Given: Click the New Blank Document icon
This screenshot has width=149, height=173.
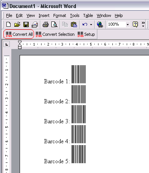Looking at the screenshot, I should (8, 24).
